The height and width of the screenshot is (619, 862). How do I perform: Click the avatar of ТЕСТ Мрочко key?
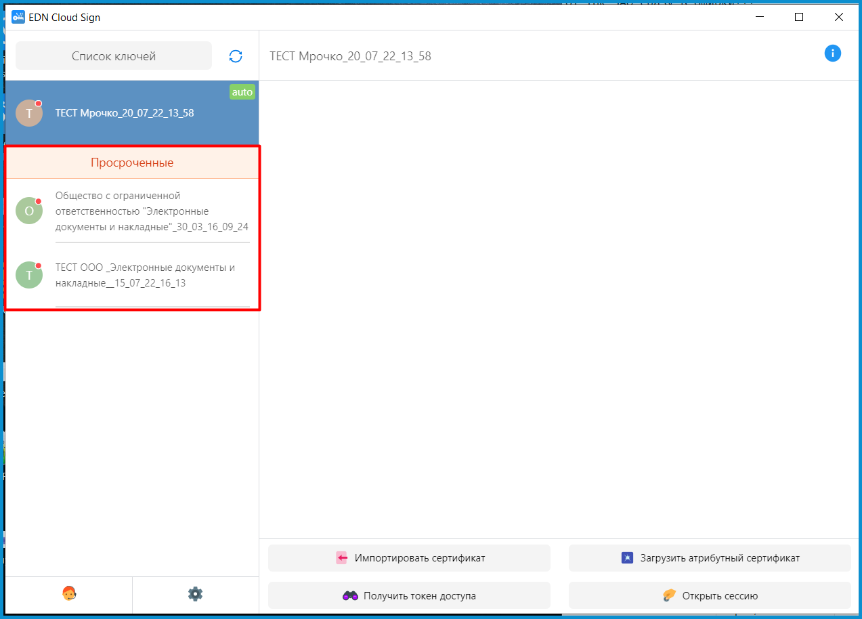[29, 113]
